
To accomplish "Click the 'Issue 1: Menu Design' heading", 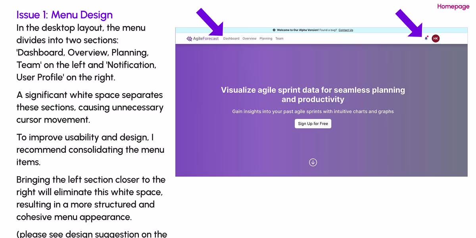I will pyautogui.click(x=65, y=15).
